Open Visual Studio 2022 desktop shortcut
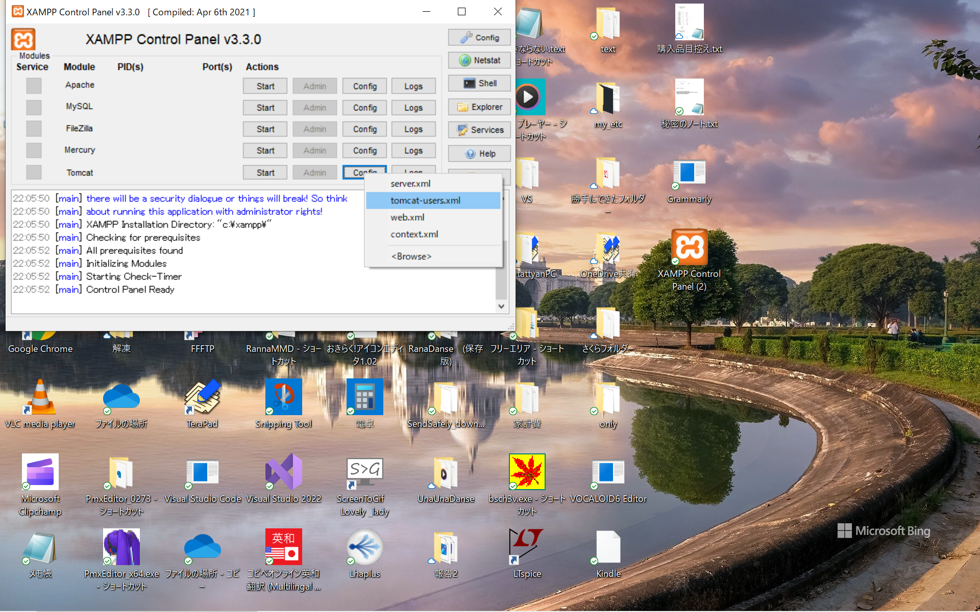The image size is (980, 612). (x=283, y=472)
